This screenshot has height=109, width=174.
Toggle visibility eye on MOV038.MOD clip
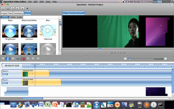pos(29,73)
